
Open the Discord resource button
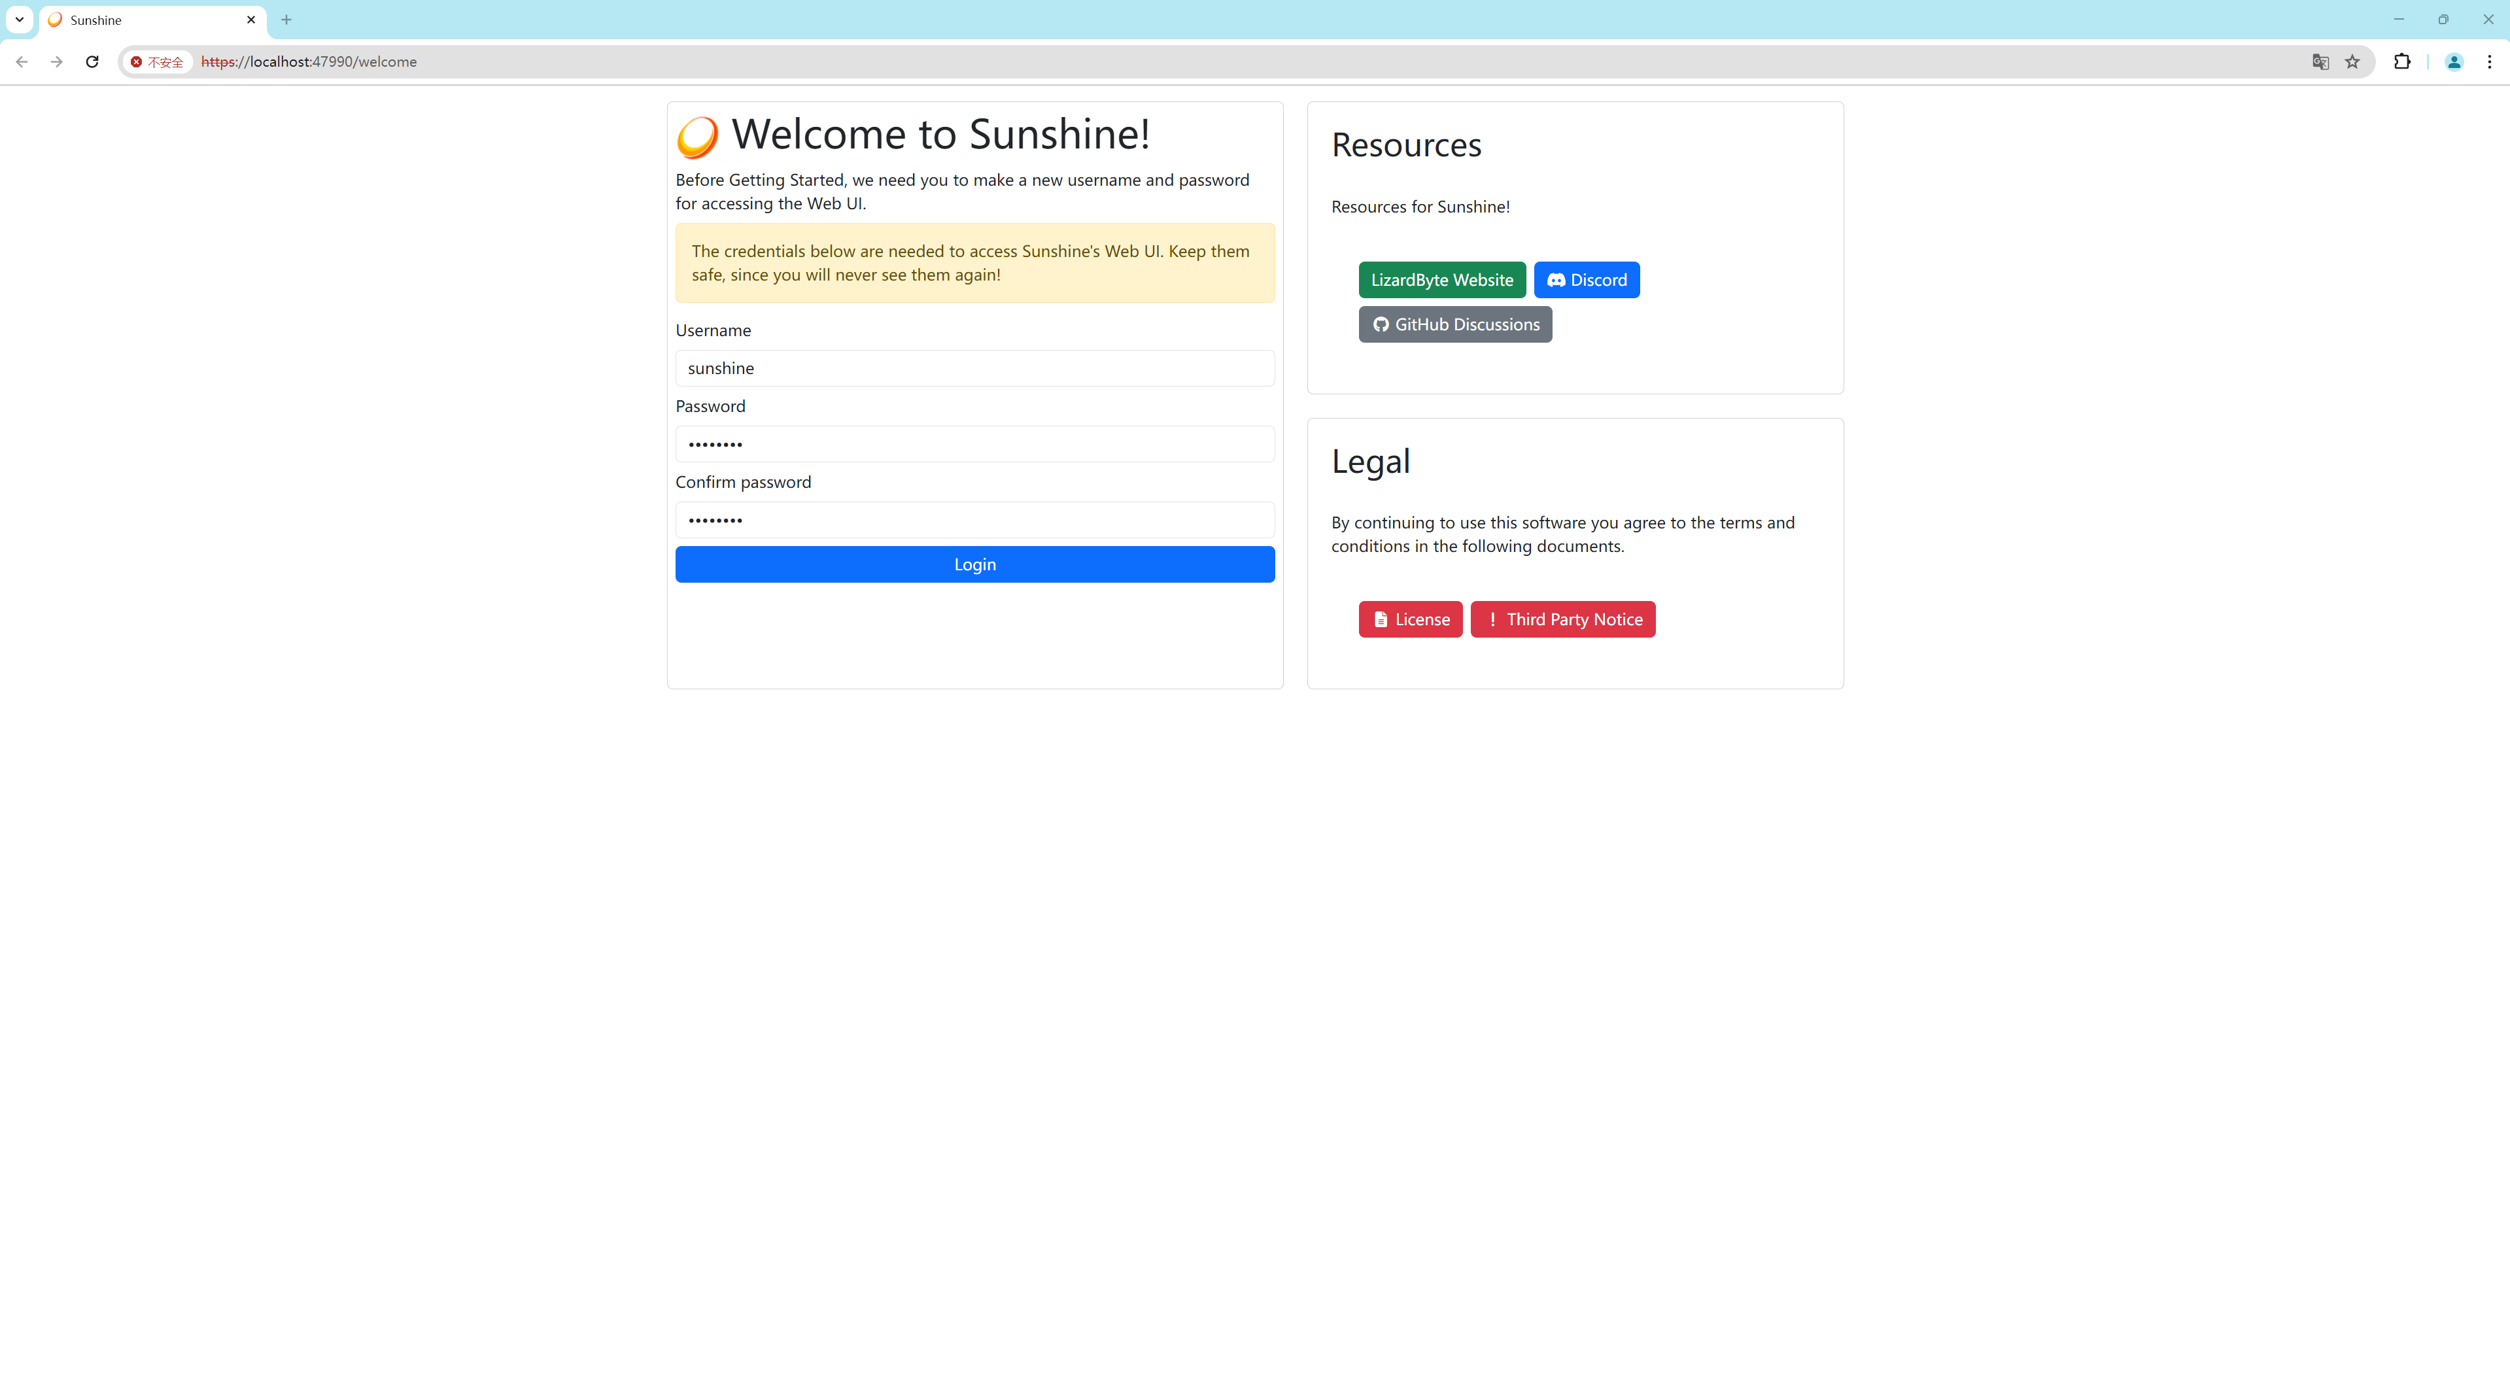click(1587, 280)
